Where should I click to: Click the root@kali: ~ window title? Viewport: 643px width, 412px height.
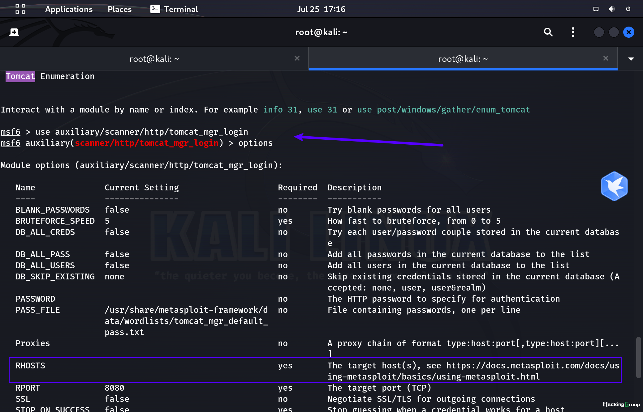tap(321, 32)
